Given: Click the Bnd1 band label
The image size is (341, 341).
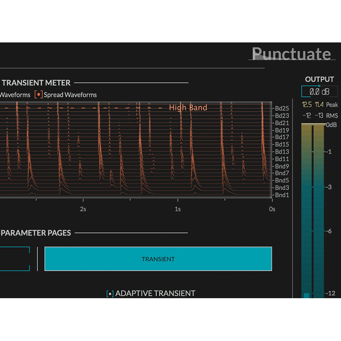Looking at the screenshot, I should pos(281,195).
